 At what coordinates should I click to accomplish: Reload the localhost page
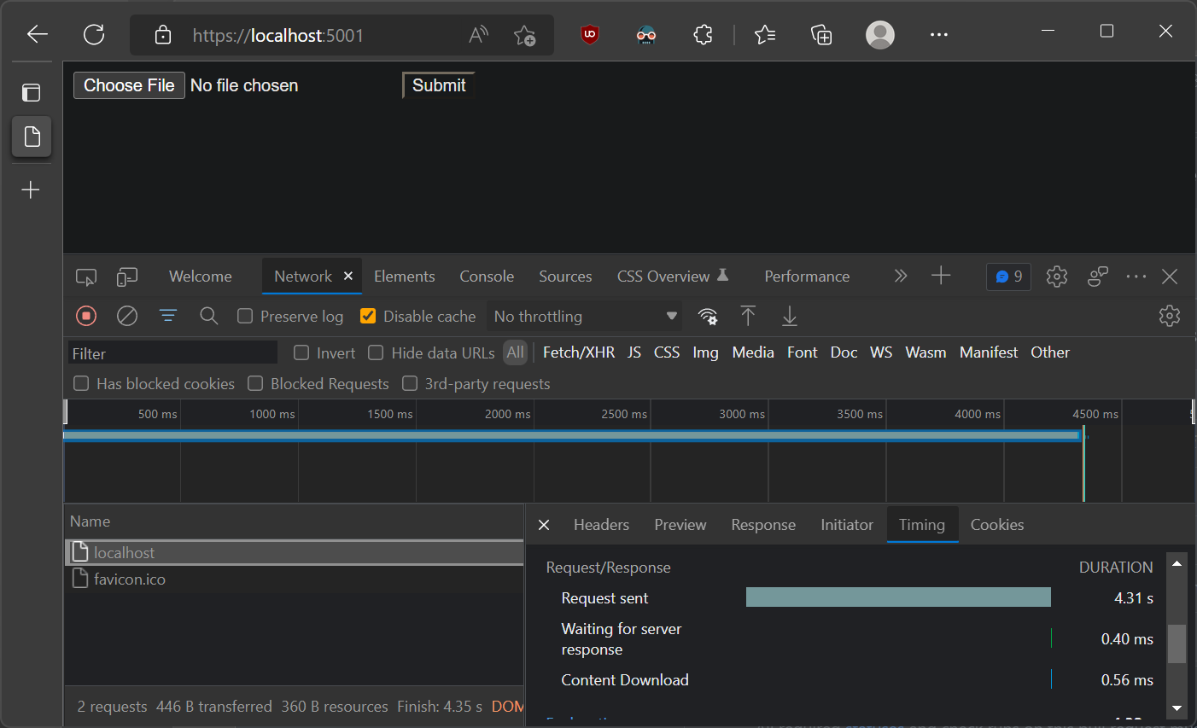(x=94, y=34)
